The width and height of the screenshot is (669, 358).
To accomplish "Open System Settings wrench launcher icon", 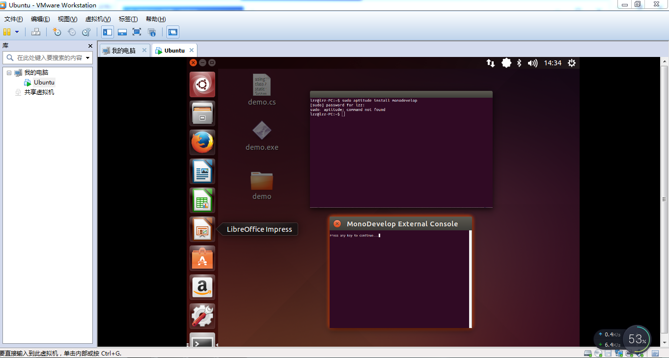I will (x=202, y=316).
